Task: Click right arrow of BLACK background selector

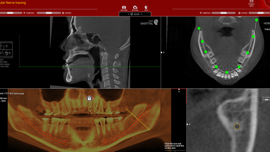Action: point(142,14)
